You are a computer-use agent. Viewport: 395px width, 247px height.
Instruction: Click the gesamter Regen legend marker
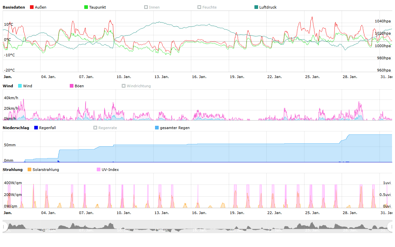[157, 128]
